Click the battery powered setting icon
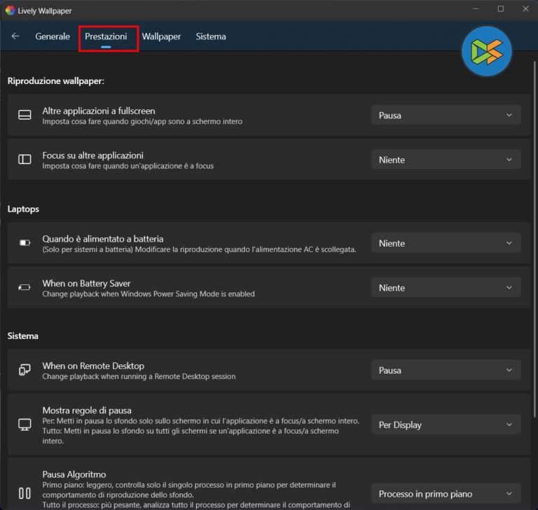Viewport: 538px width, 510px height. pos(25,243)
